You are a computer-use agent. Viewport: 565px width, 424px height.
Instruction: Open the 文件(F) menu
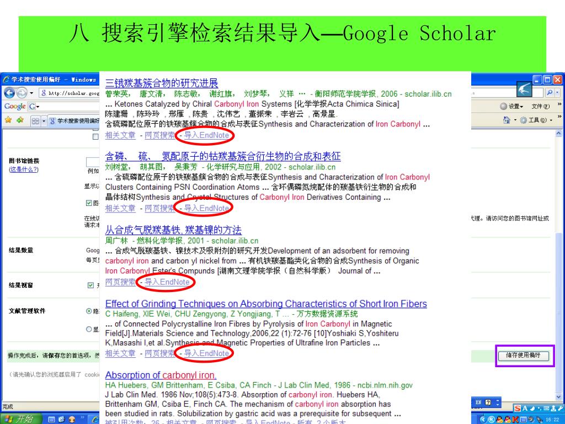click(541, 106)
